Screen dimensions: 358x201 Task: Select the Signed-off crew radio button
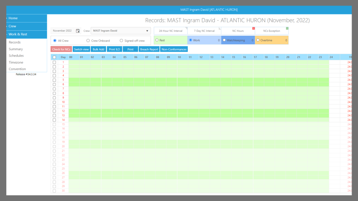coord(121,40)
